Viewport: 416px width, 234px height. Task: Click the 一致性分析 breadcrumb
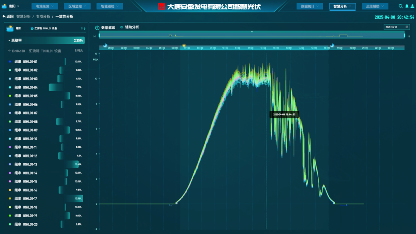coord(64,17)
